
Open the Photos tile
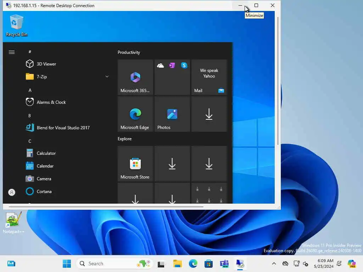pyautogui.click(x=172, y=114)
